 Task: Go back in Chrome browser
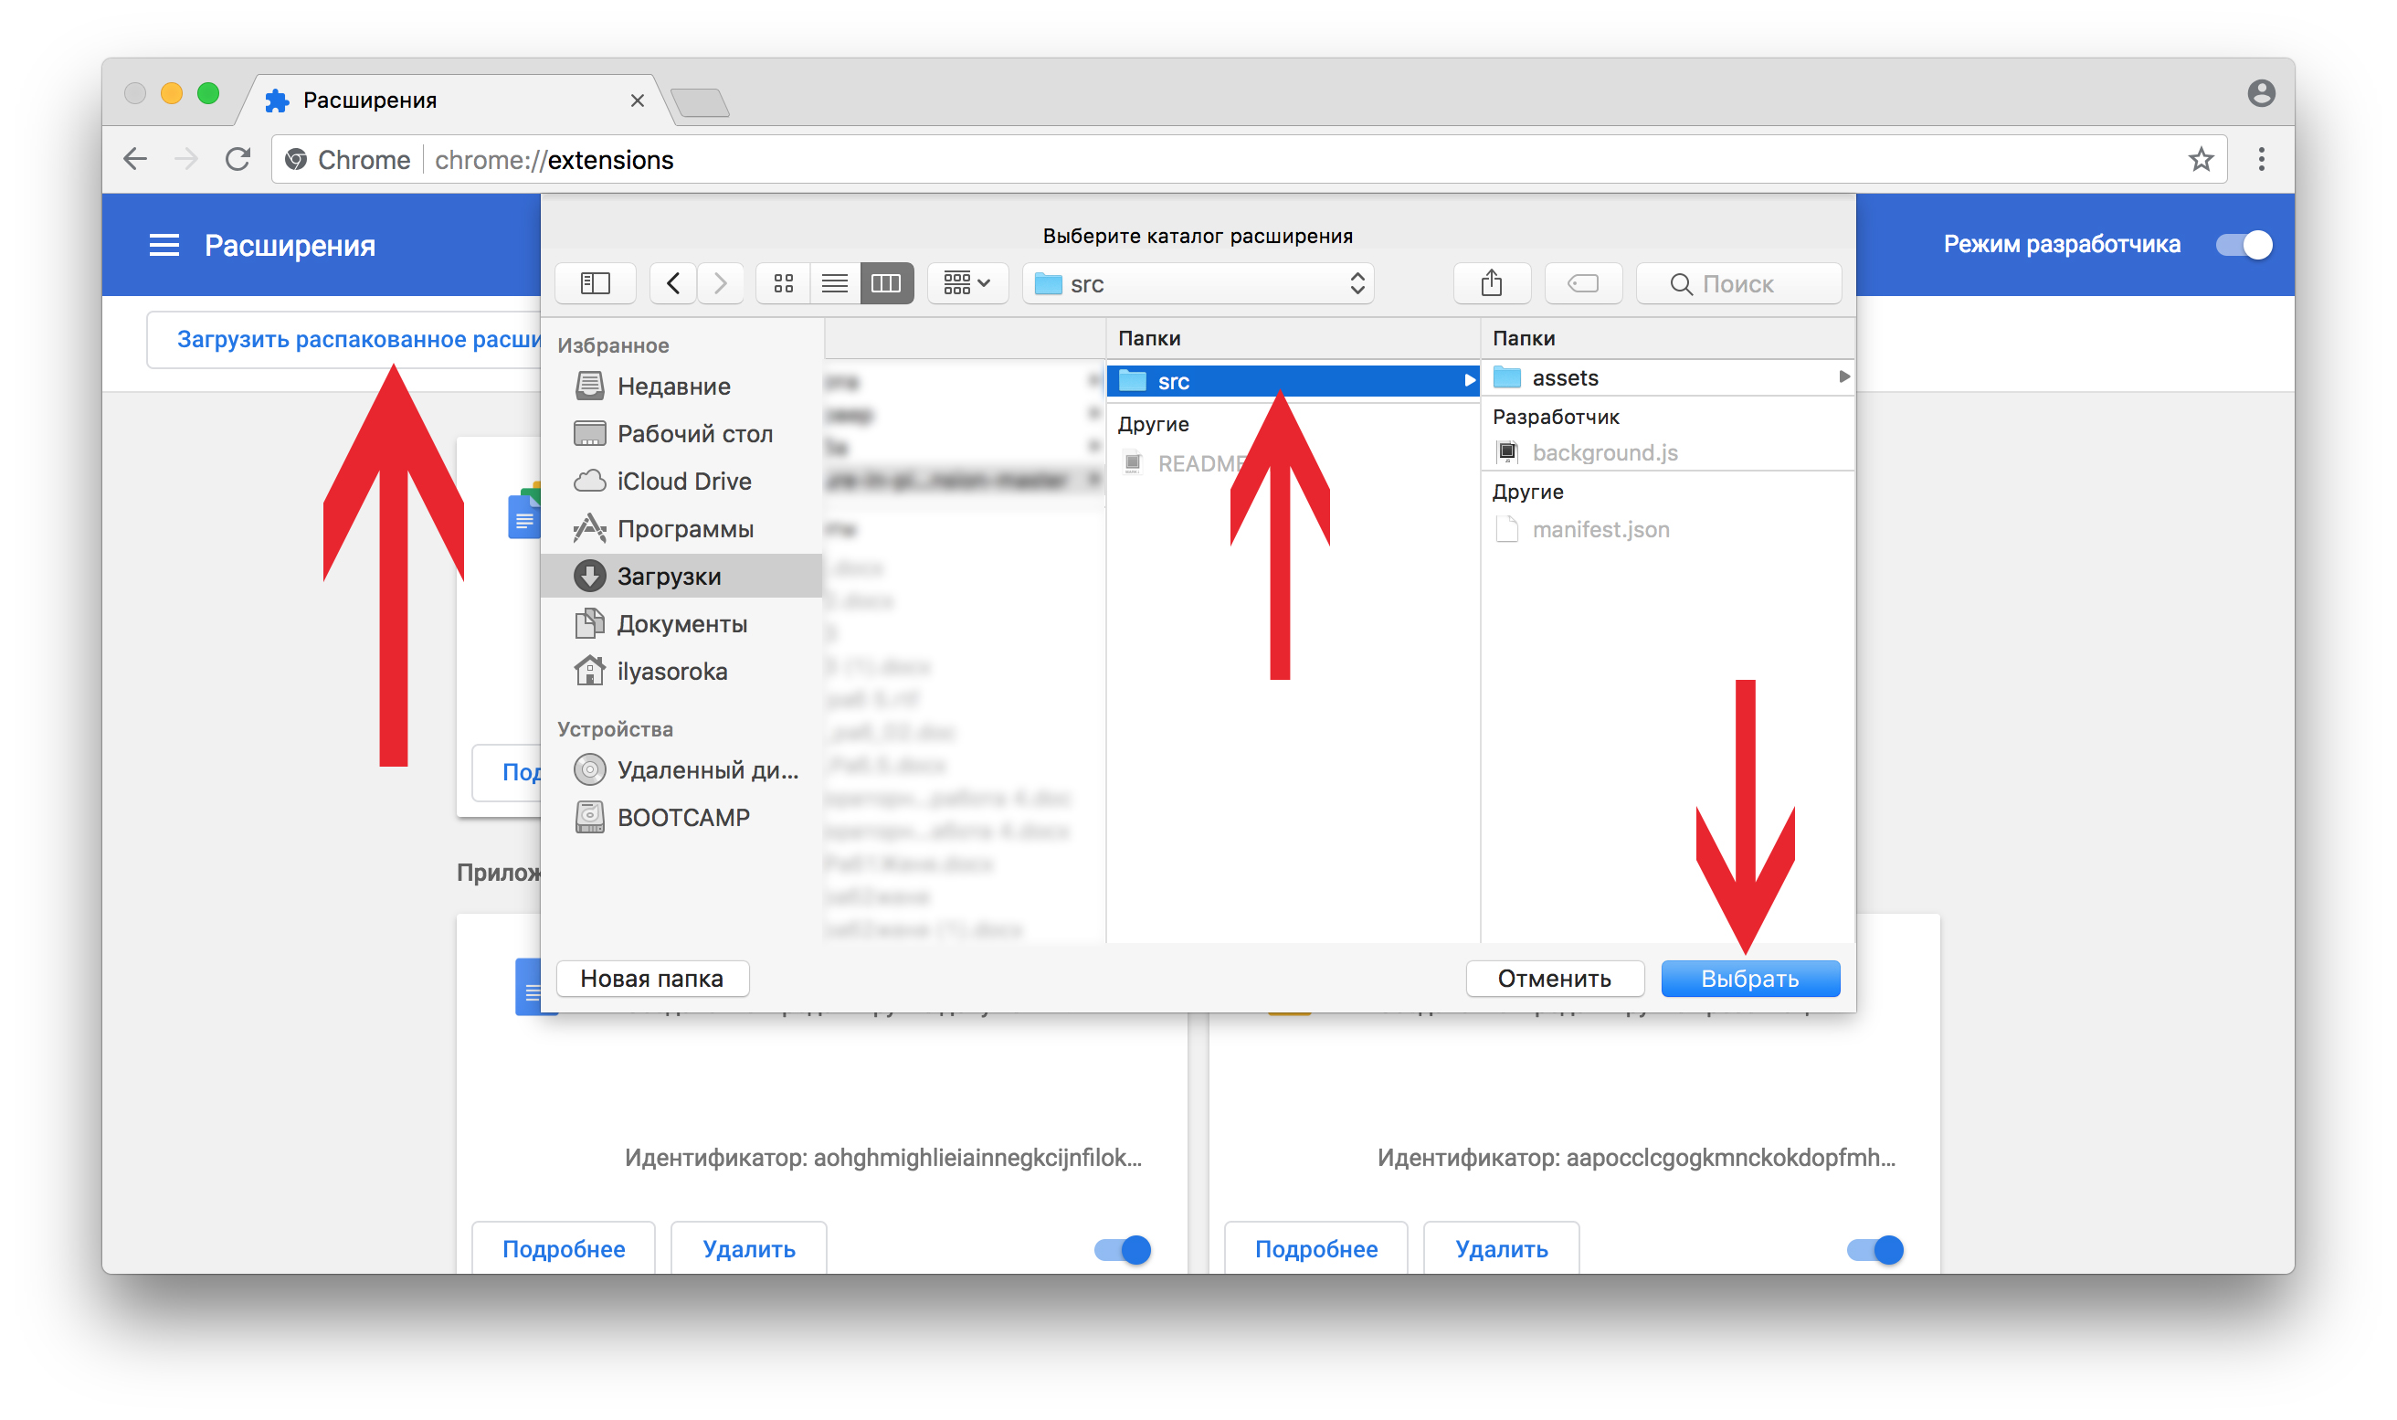click(136, 159)
